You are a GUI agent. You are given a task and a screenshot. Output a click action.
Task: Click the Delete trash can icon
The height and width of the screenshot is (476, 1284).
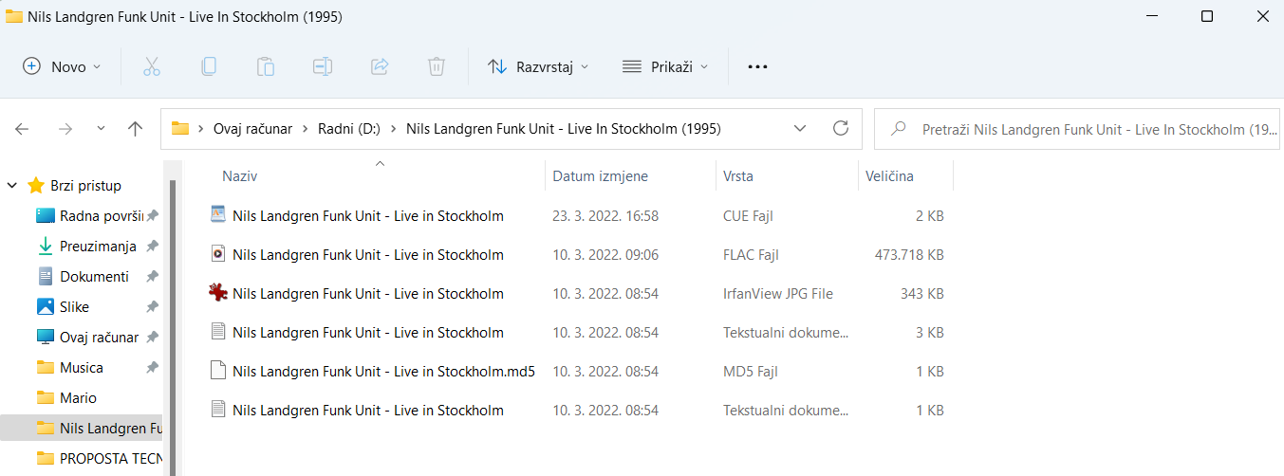pos(437,66)
